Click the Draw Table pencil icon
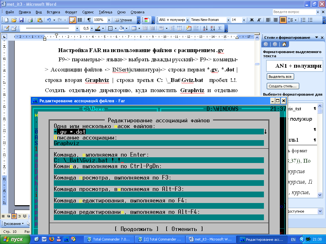Screen dimensions: 326x244 (x=6, y=28)
